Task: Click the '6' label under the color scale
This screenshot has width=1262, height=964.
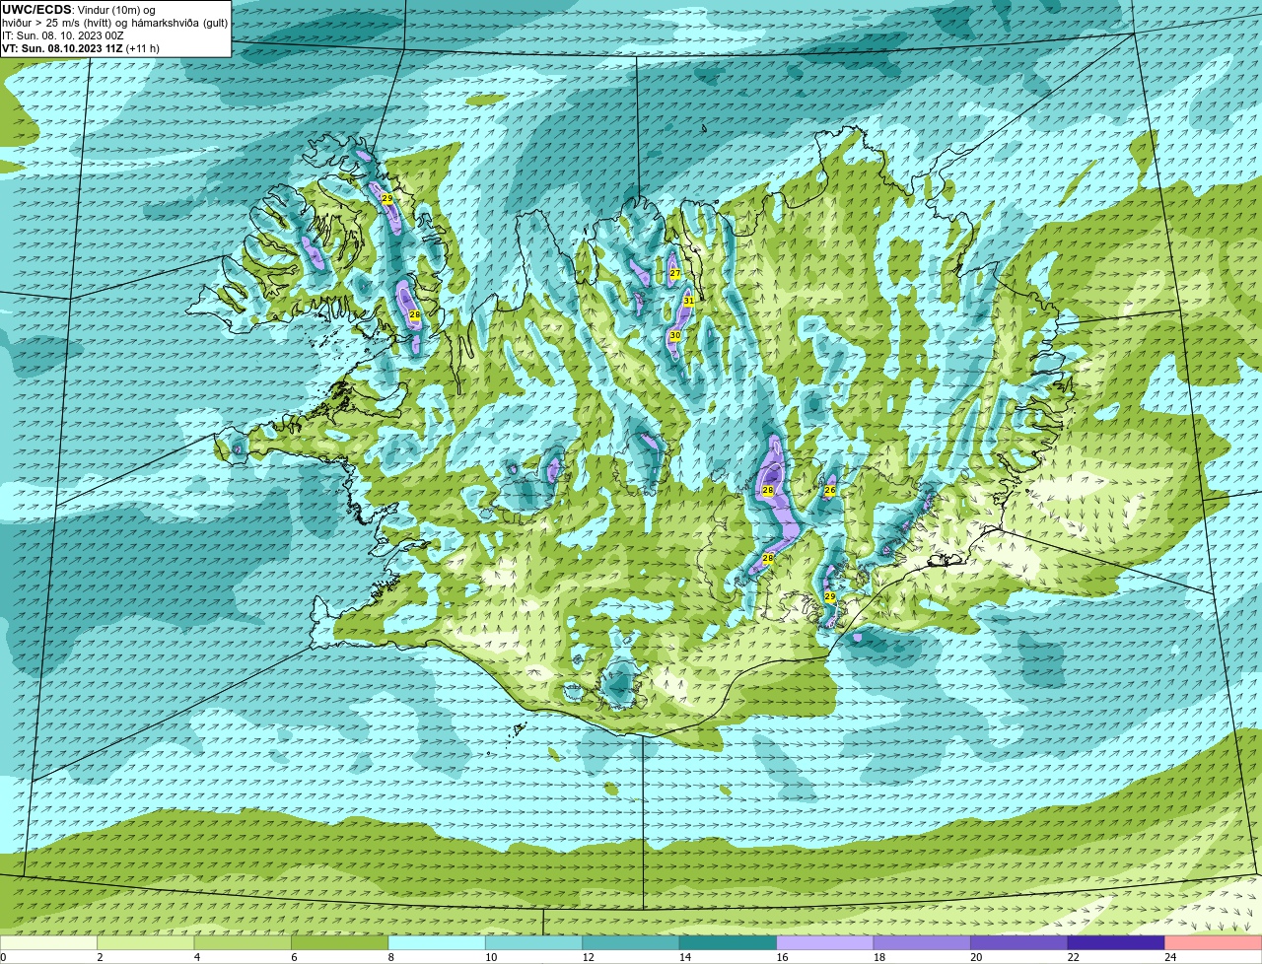Action: click(x=293, y=957)
